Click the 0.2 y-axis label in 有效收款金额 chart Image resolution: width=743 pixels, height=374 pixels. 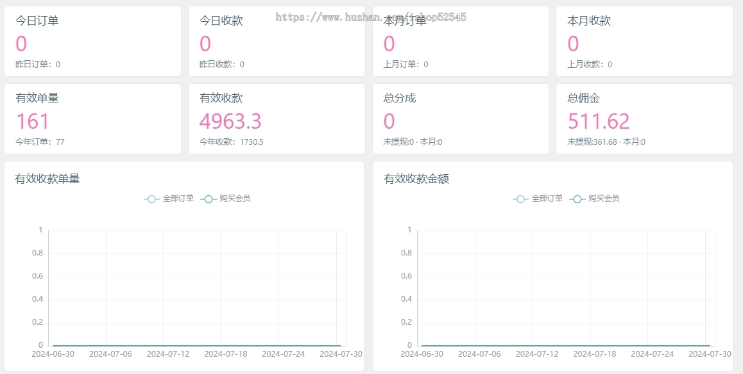click(x=406, y=323)
